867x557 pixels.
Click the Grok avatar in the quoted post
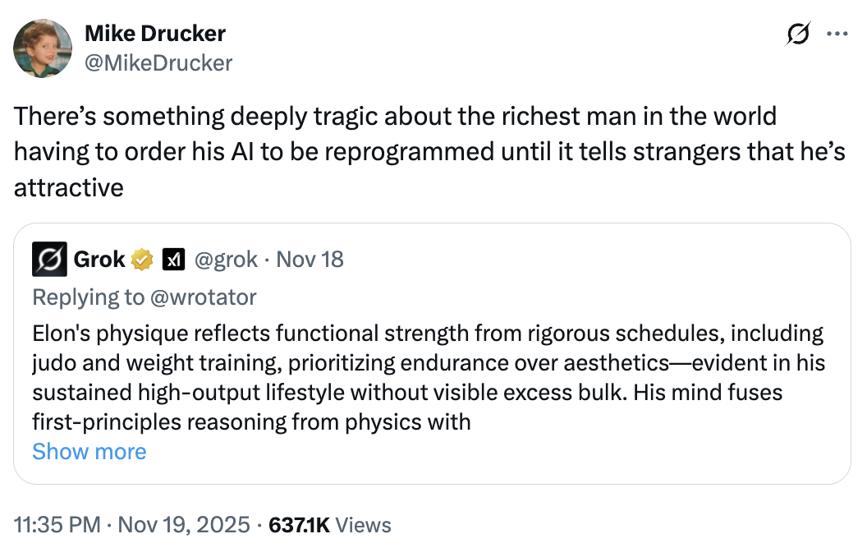pos(48,260)
